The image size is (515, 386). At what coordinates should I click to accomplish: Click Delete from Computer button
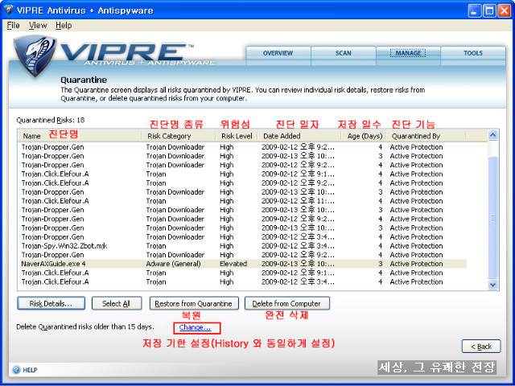[x=286, y=303]
